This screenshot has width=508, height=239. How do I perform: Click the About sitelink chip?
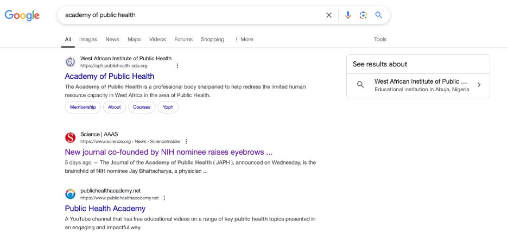click(115, 107)
